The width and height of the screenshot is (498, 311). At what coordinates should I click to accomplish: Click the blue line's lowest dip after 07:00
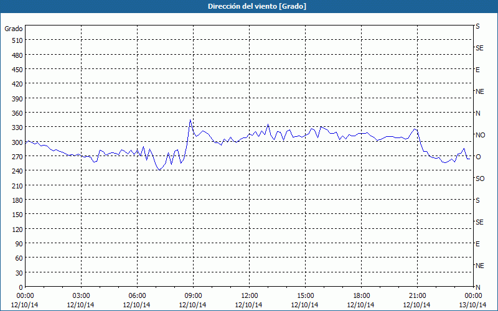159,170
